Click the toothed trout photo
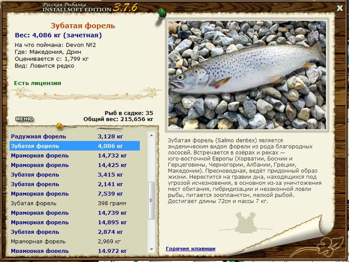349x262 pixels. point(247,75)
